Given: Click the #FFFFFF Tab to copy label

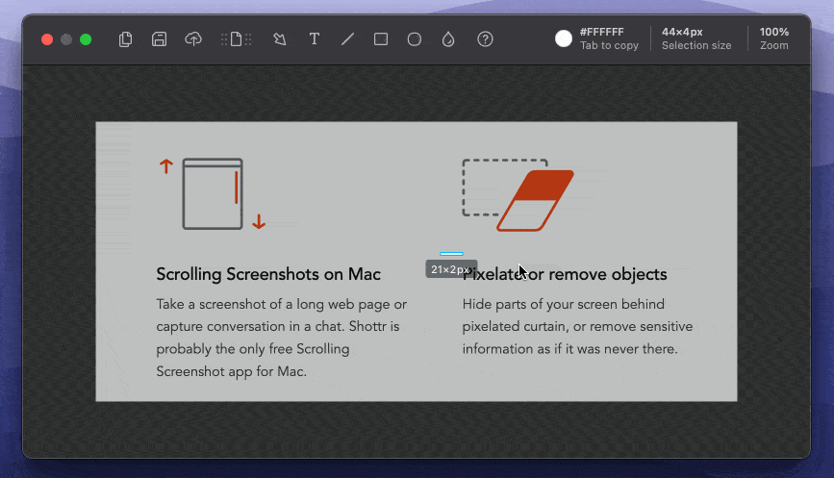Looking at the screenshot, I should click(608, 38).
